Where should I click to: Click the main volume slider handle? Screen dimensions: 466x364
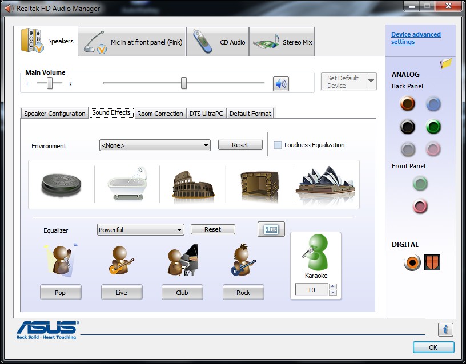tap(184, 83)
